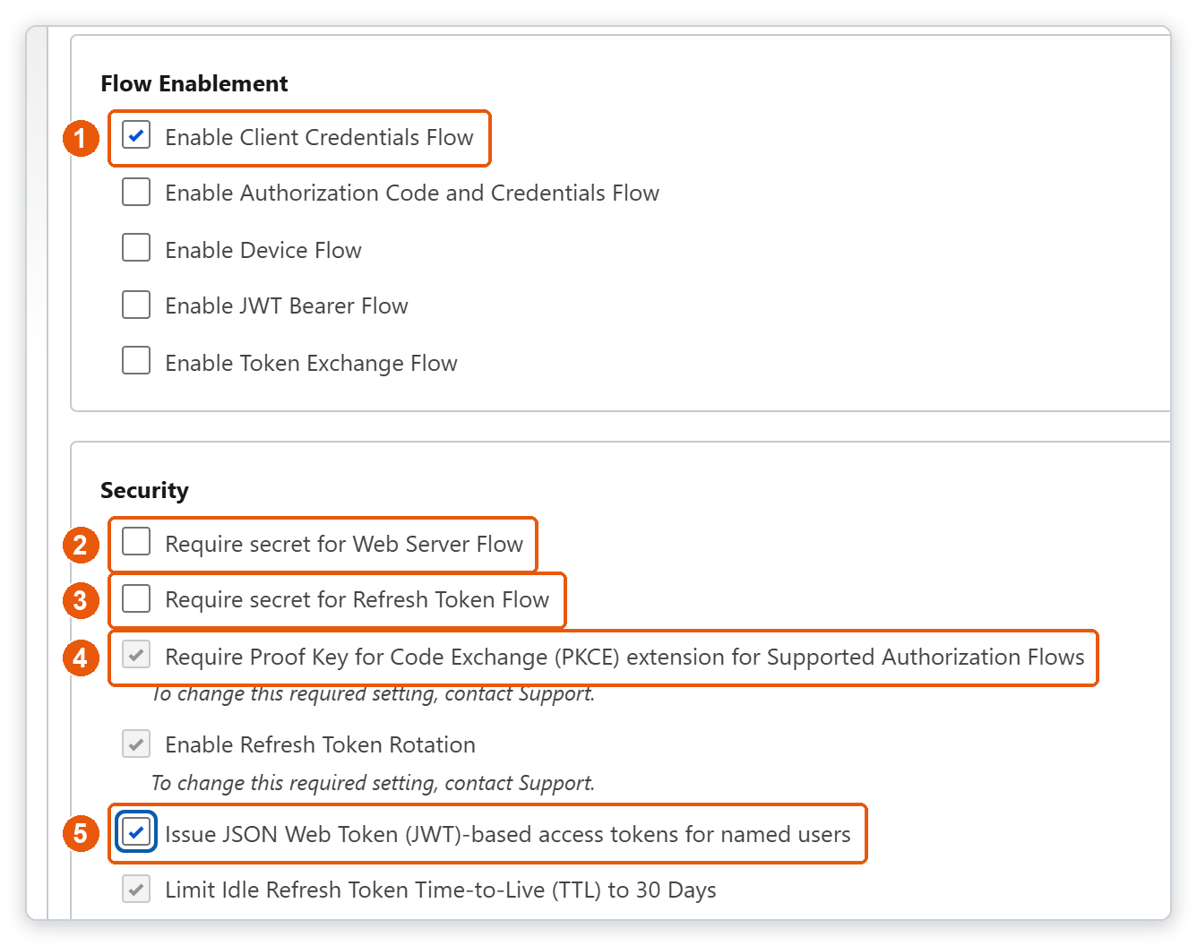Screen dimensions: 1197x946
Task: Click the Enable Refresh Token Rotation label
Action: pos(320,744)
